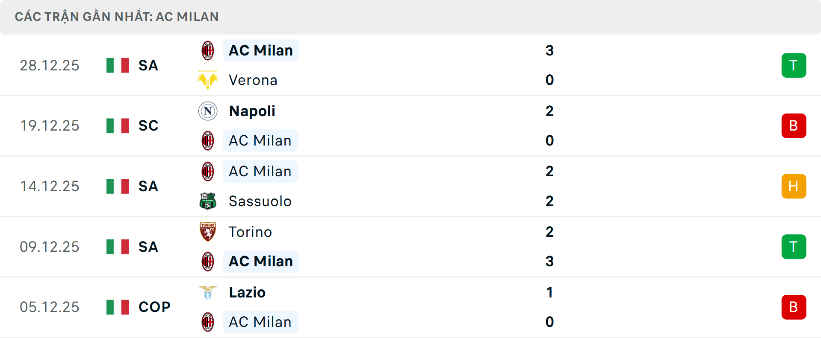Click the Torino club badge
Viewport: 821px width, 338px height.
pos(208,232)
